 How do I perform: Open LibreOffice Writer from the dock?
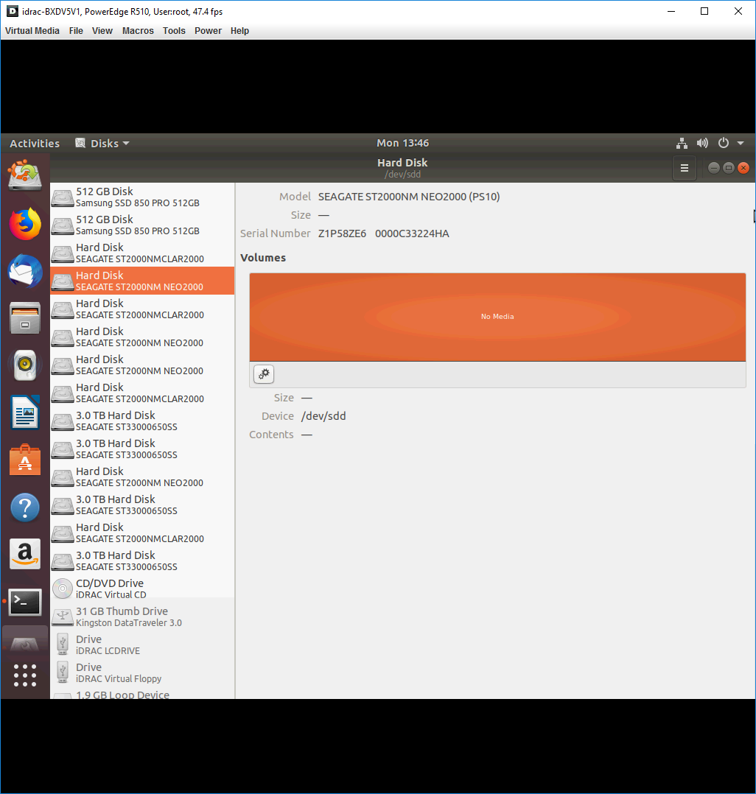[25, 412]
